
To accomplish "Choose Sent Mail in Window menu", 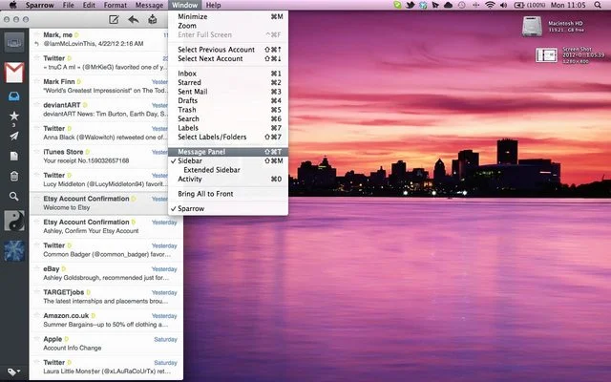I will point(228,92).
